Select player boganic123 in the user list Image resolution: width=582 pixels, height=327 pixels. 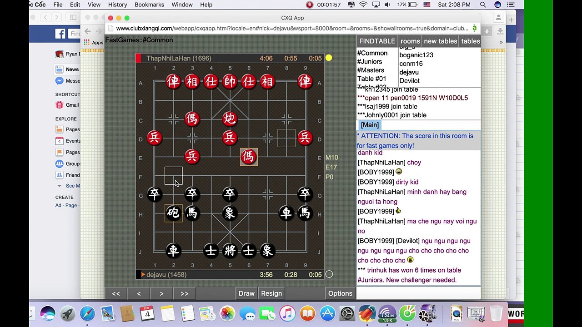click(416, 55)
